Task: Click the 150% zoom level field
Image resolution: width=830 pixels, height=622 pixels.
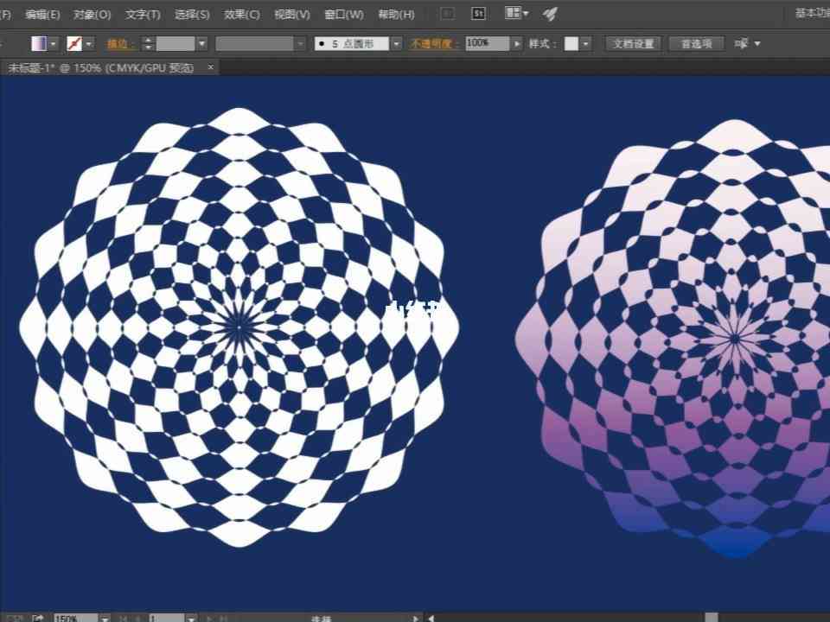Action: [x=75, y=618]
